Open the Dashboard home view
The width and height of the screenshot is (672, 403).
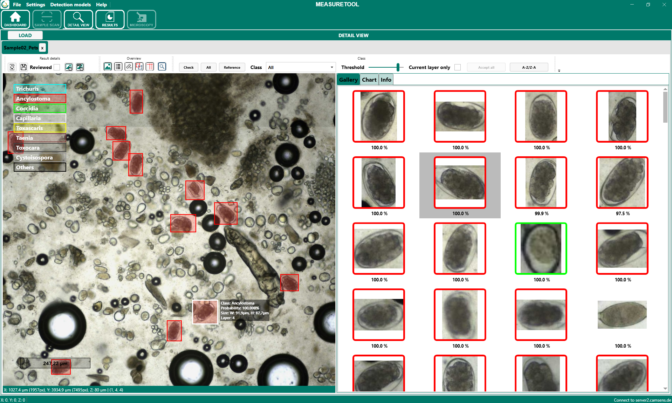pos(15,19)
